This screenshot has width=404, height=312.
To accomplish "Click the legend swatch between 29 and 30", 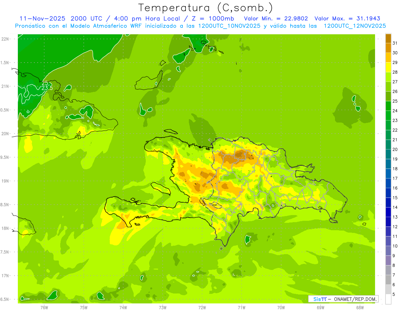I will pyautogui.click(x=388, y=58).
